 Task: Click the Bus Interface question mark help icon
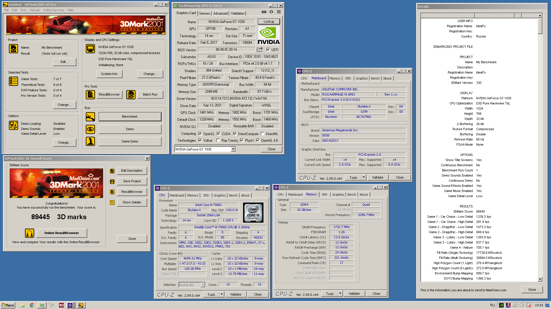click(278, 64)
